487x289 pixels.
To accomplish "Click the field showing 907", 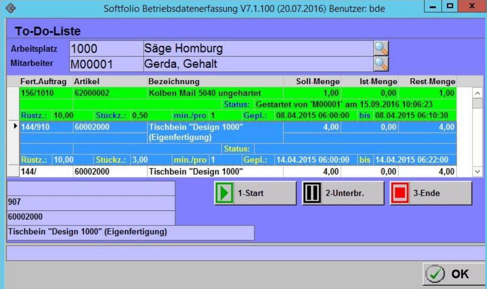I will (x=91, y=203).
